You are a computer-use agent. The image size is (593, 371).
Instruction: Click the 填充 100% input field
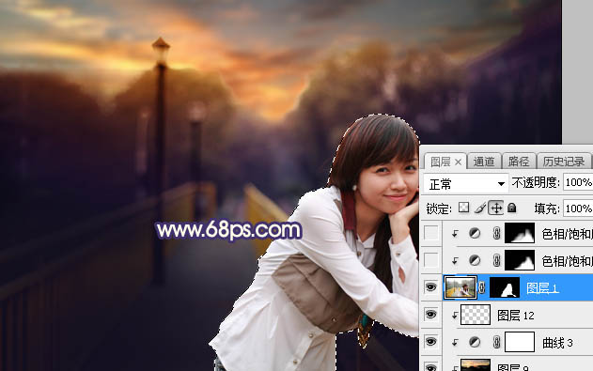(x=578, y=209)
